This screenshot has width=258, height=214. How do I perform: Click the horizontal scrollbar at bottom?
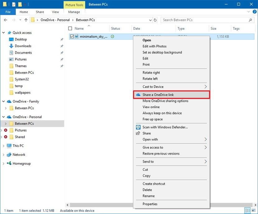99,205
